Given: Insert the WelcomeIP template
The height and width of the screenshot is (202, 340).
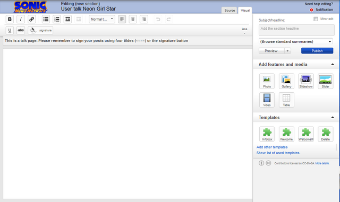Looking at the screenshot, I should point(306,134).
